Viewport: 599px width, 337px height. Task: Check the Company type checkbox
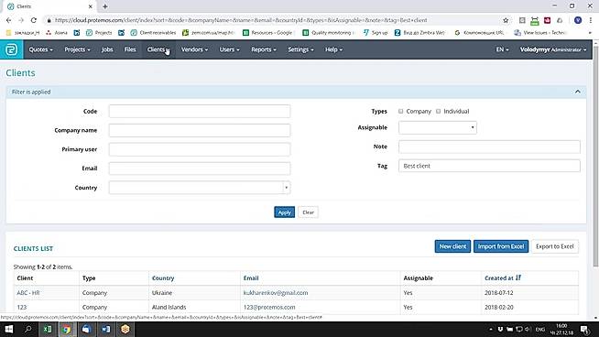pos(400,111)
